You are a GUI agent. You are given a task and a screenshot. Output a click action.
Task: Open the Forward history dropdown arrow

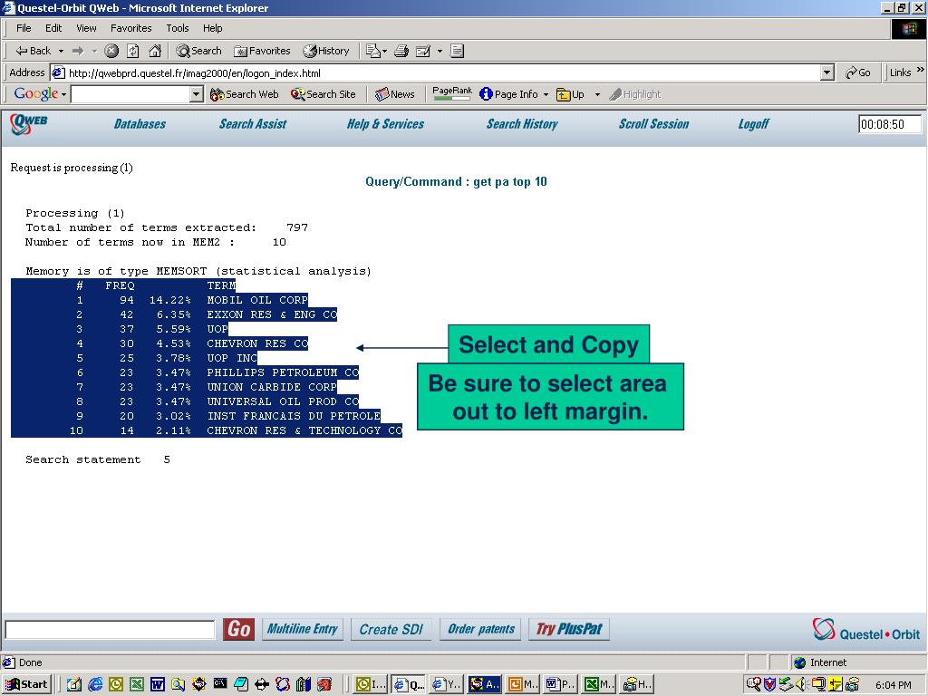coord(94,52)
